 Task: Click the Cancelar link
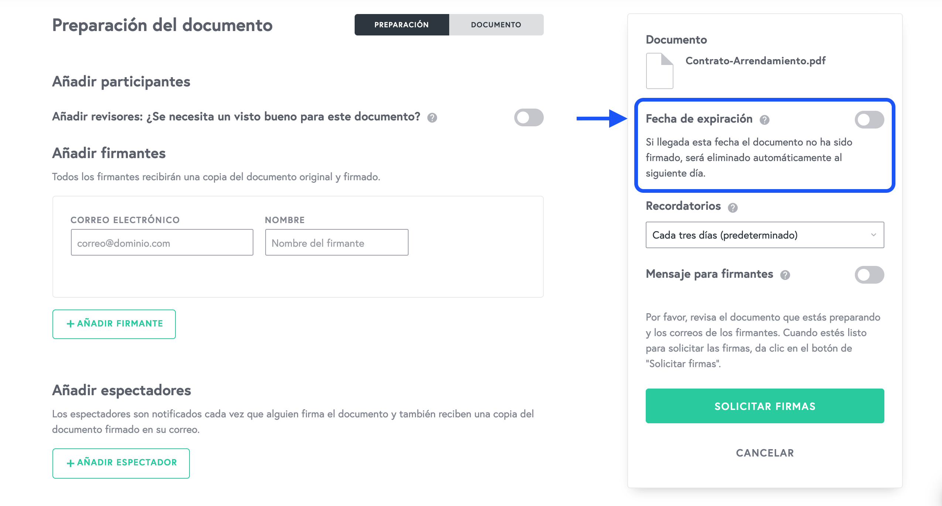tap(765, 453)
